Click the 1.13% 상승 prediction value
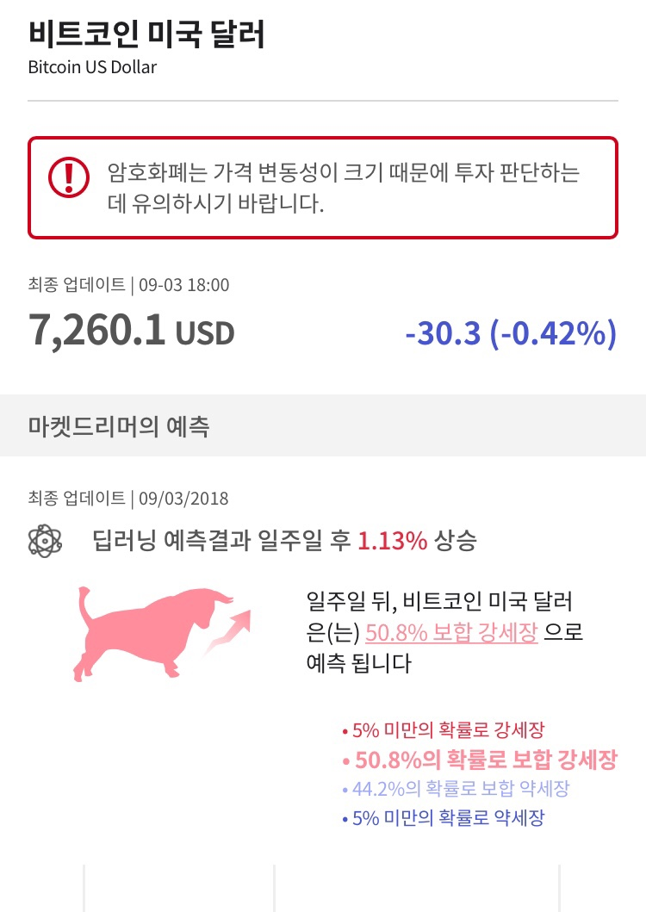This screenshot has width=646, height=912. click(x=416, y=541)
